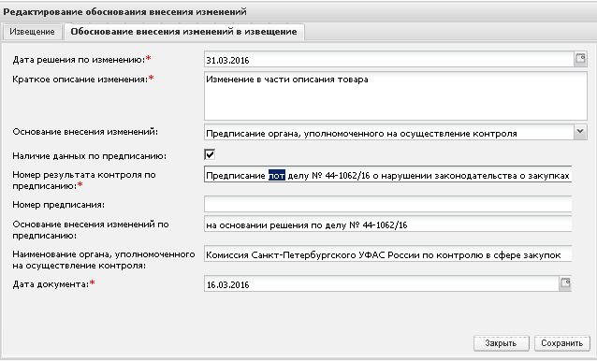The height and width of the screenshot is (362, 597).
Task: Expand the basis for changes dropdown arrow
Action: pyautogui.click(x=580, y=132)
